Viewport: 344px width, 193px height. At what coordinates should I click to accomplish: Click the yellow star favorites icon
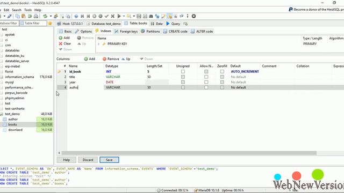50,24
